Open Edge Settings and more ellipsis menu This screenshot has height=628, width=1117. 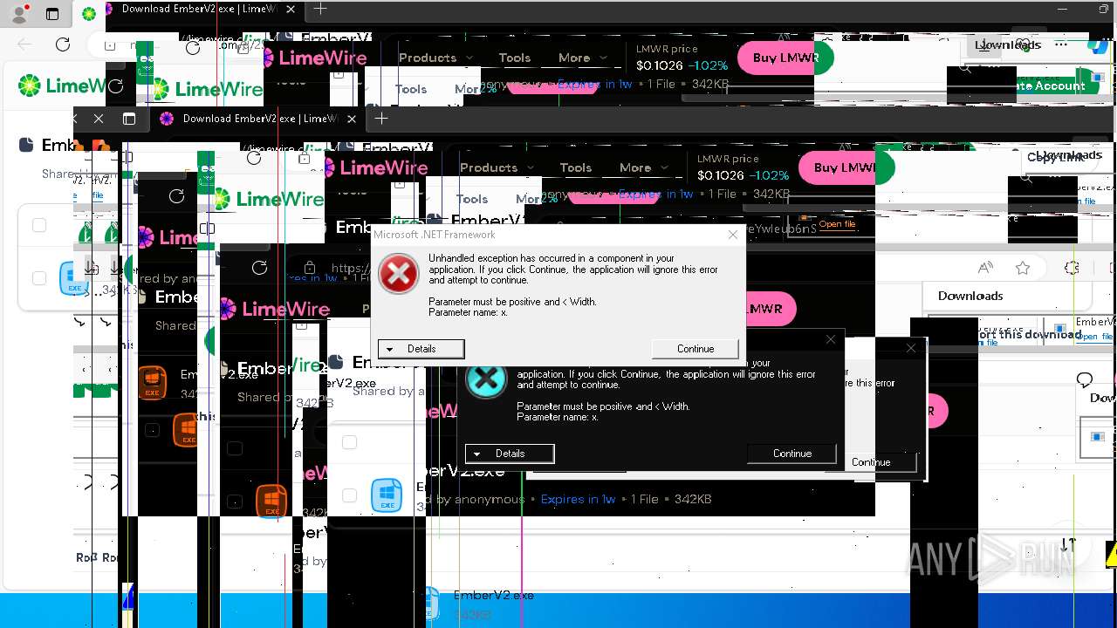coord(1061,44)
